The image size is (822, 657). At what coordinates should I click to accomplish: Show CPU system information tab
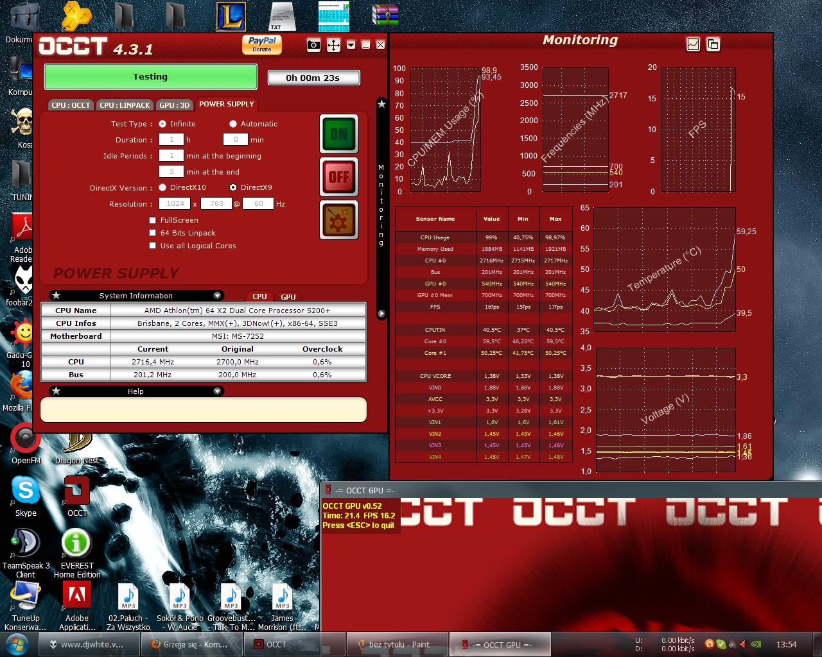click(x=259, y=296)
